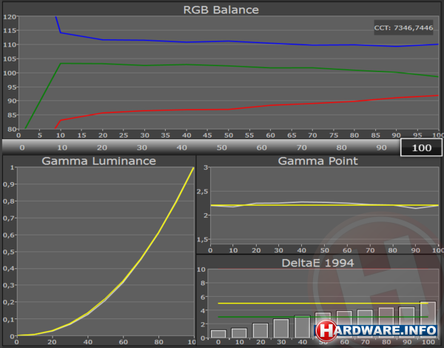Click the DeltaE bar for level 10

[x=240, y=333]
